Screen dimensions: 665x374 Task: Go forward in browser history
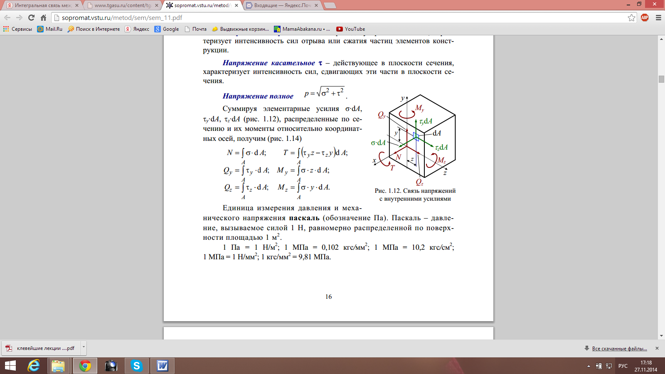pos(19,17)
